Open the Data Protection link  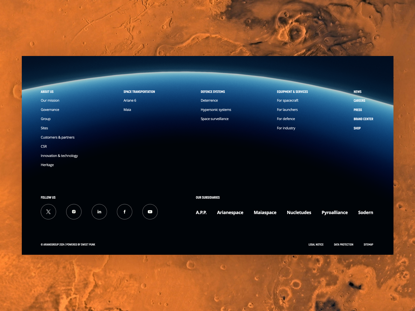(343, 245)
